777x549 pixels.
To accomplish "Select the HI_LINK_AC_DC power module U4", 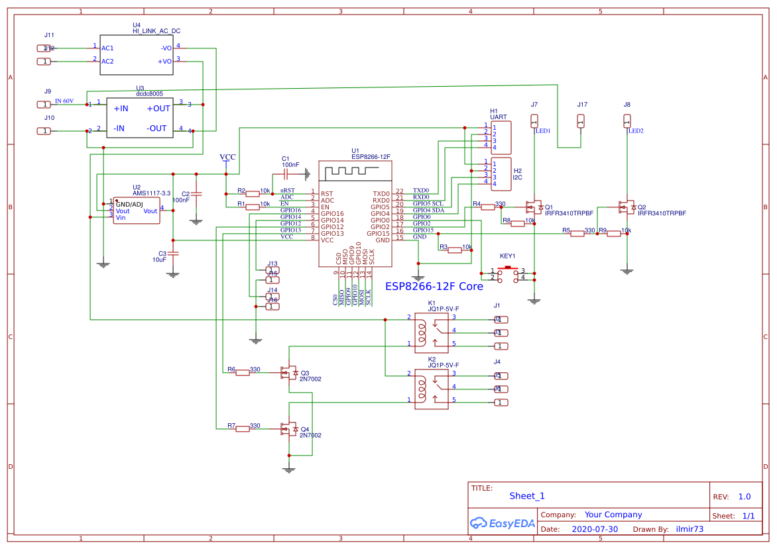I will pyautogui.click(x=137, y=55).
